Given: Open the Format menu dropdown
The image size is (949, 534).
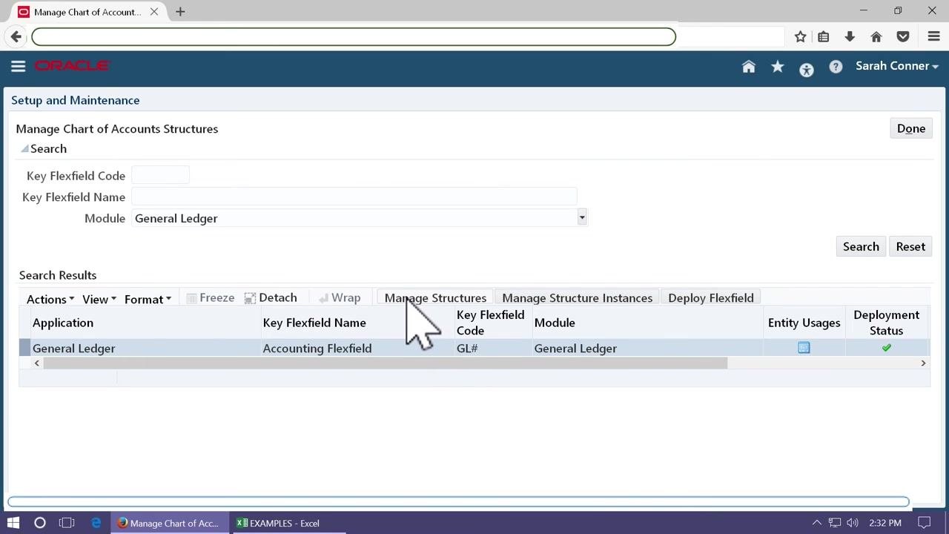Looking at the screenshot, I should [148, 299].
